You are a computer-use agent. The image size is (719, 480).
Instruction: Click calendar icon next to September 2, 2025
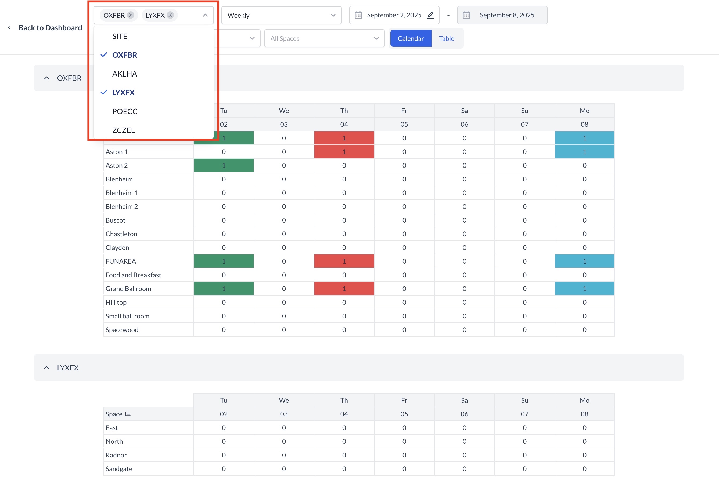click(x=358, y=15)
